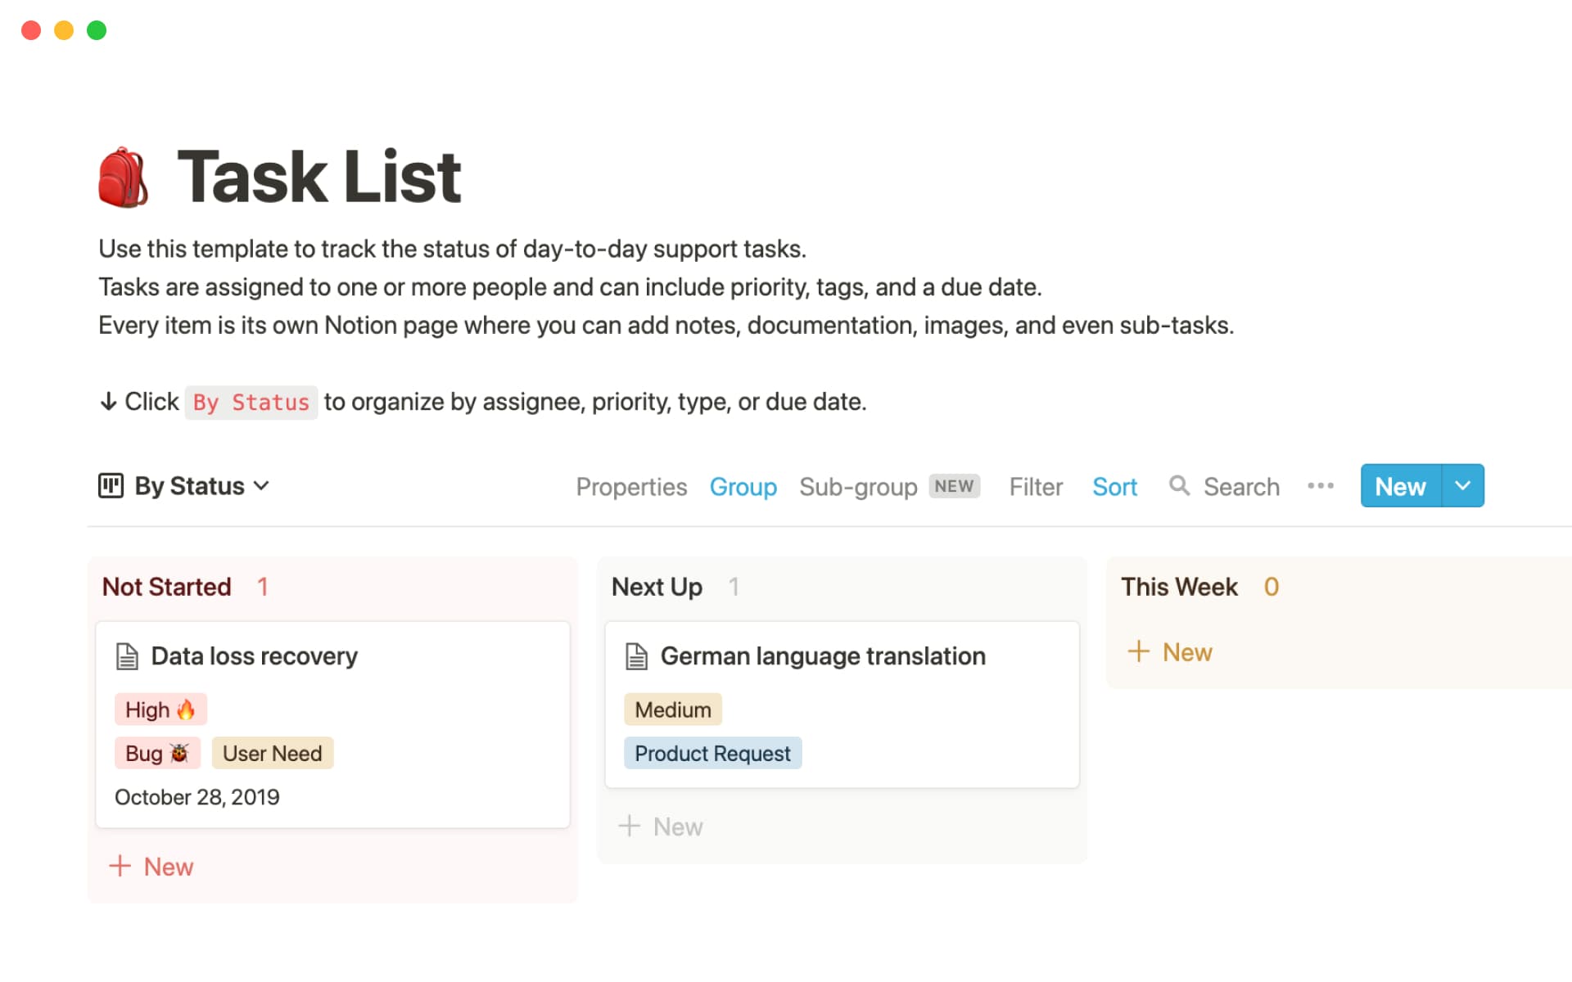Click the By Status inline code link

[251, 402]
